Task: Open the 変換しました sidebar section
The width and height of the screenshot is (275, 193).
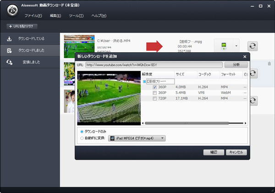Action: tap(30, 62)
